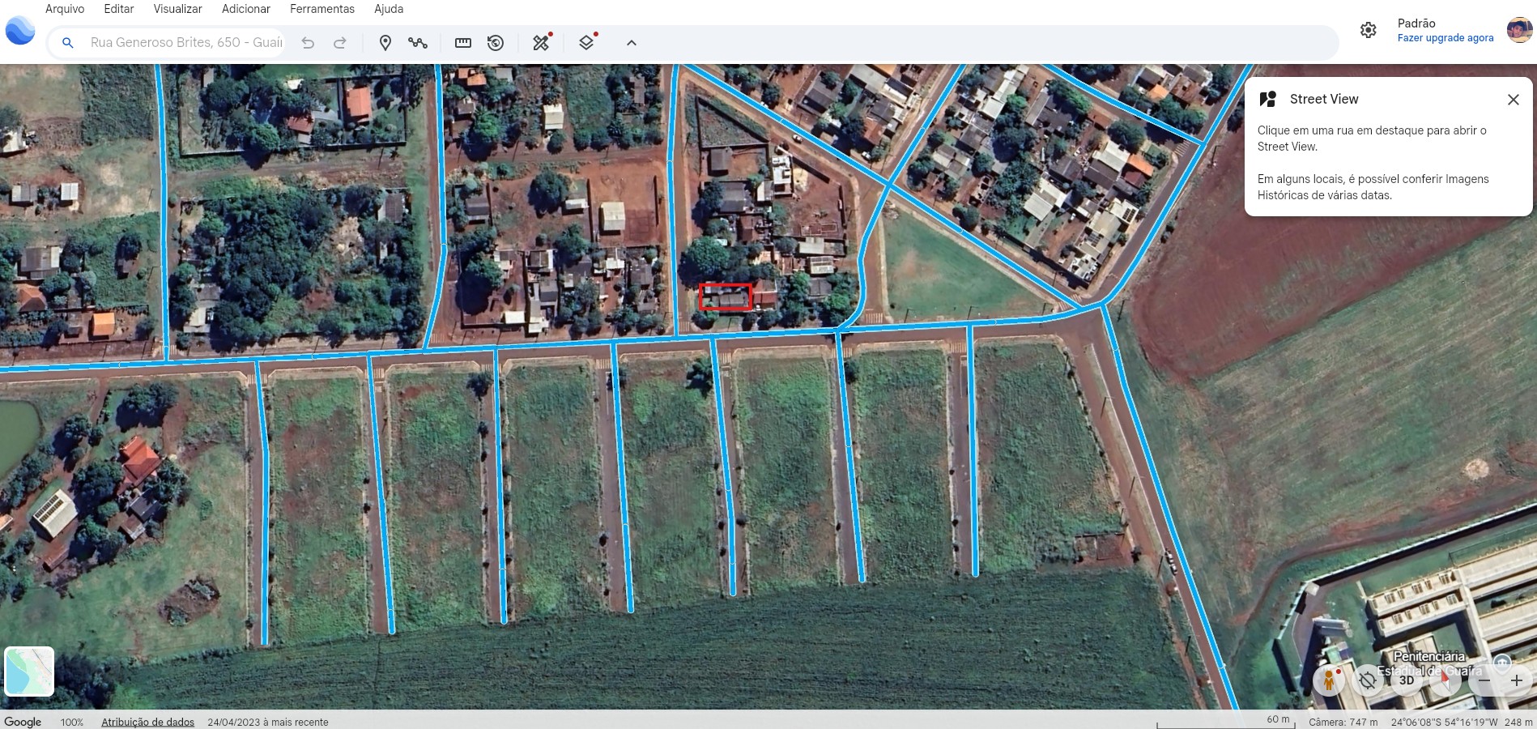Click the Fazer upgrade agora link
This screenshot has width=1537, height=729.
point(1445,38)
